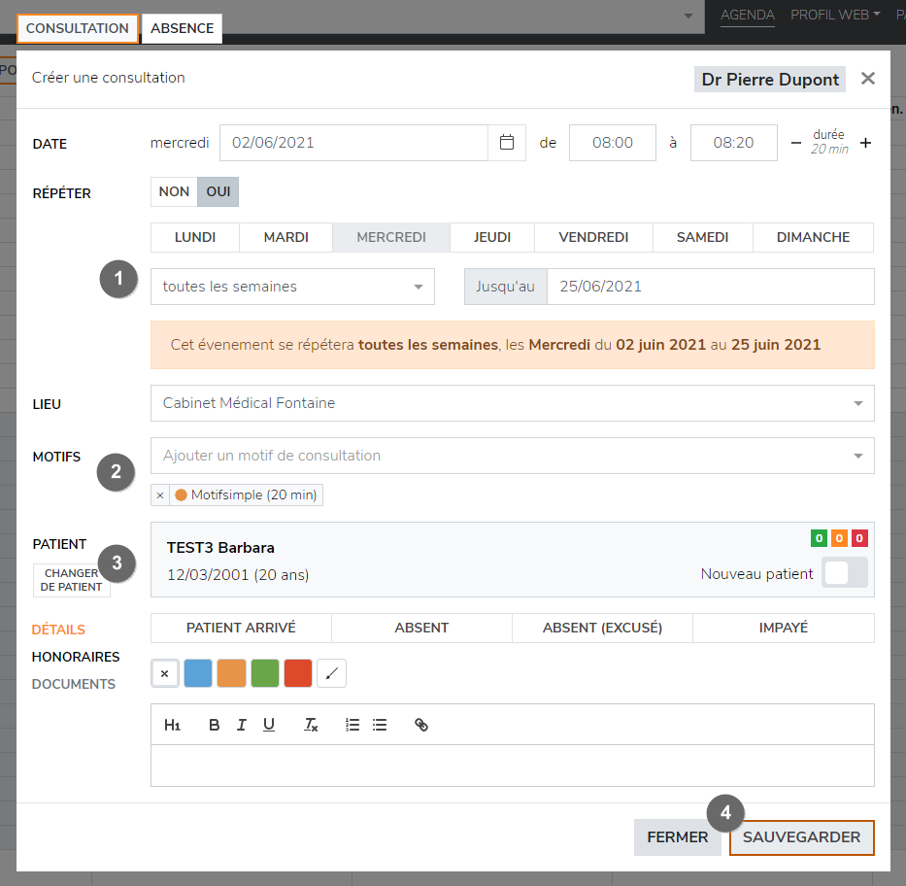Open the calendar date picker icon
Viewport: 906px width, 886px height.
(x=506, y=143)
